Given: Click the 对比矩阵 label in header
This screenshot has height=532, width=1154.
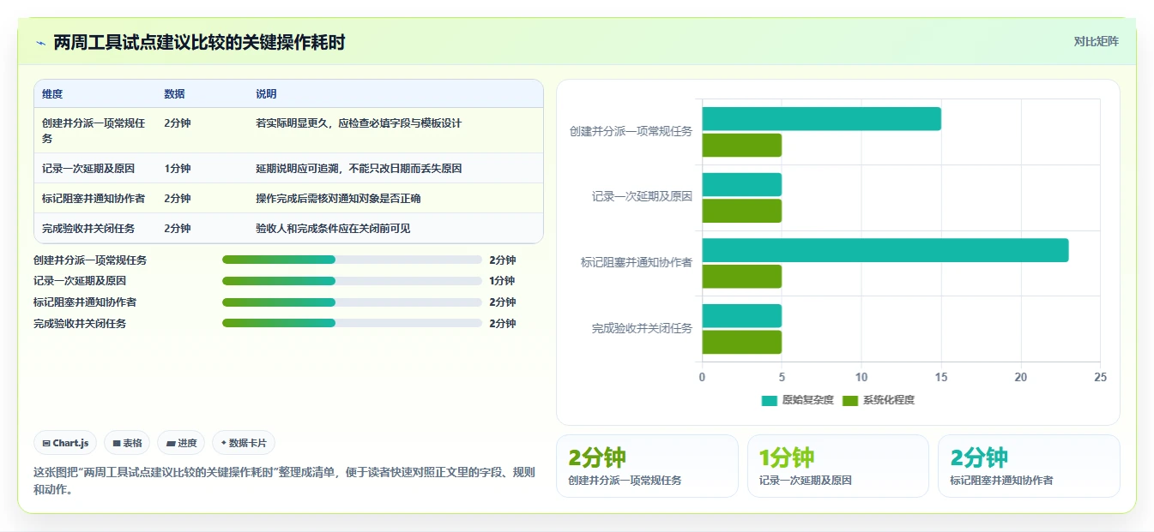Looking at the screenshot, I should 1097,41.
